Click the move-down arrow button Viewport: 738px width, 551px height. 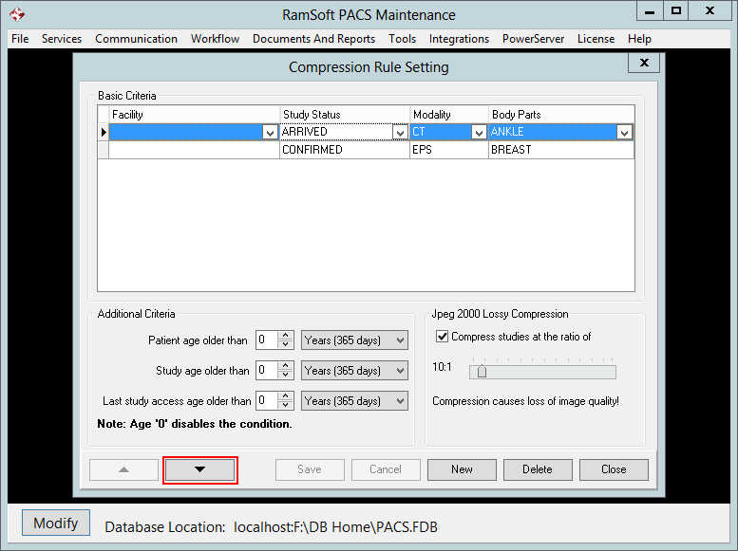[x=199, y=469]
